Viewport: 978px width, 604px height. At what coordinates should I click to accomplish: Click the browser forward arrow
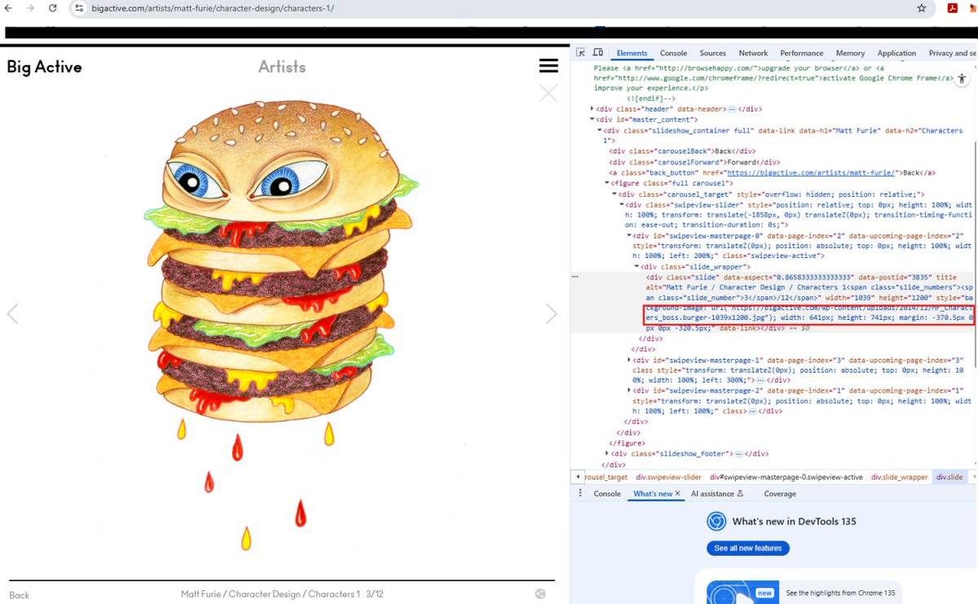tap(30, 8)
